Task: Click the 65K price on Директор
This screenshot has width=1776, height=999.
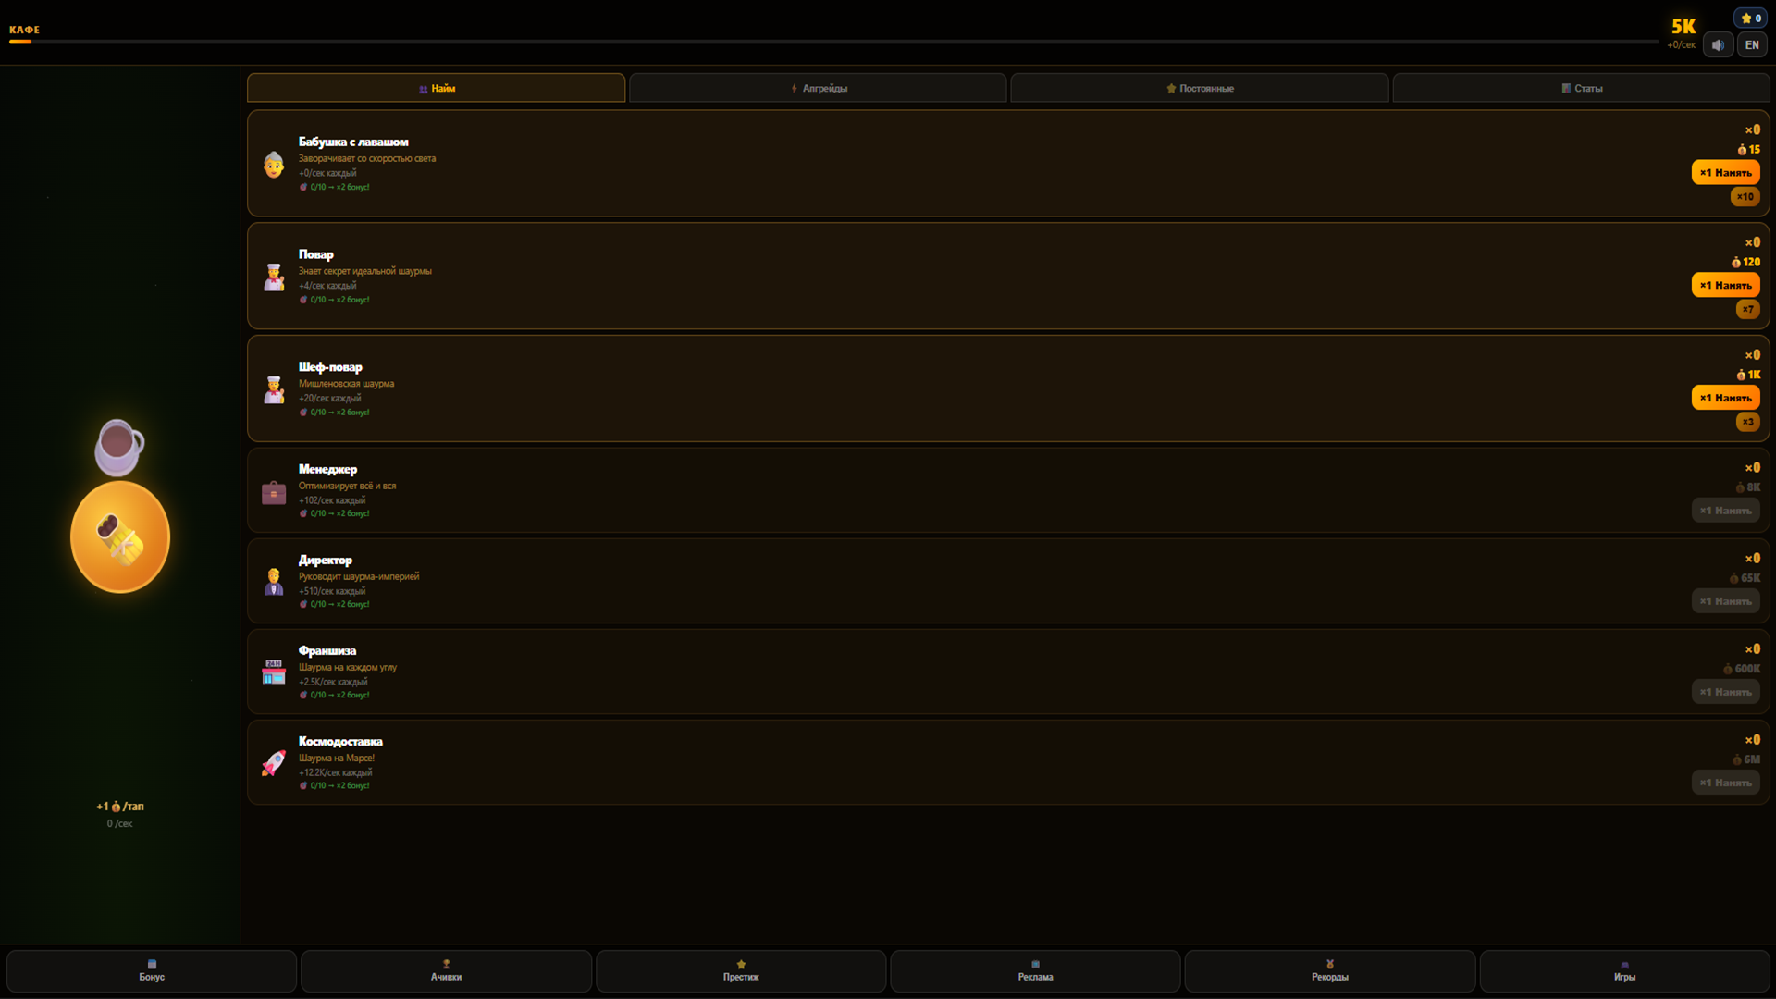Action: (x=1745, y=578)
